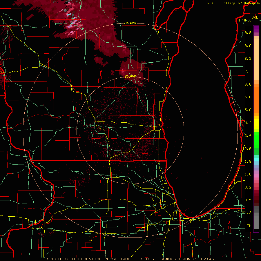
Task: Click the KMKX radar station identifier
Action: (168, 259)
